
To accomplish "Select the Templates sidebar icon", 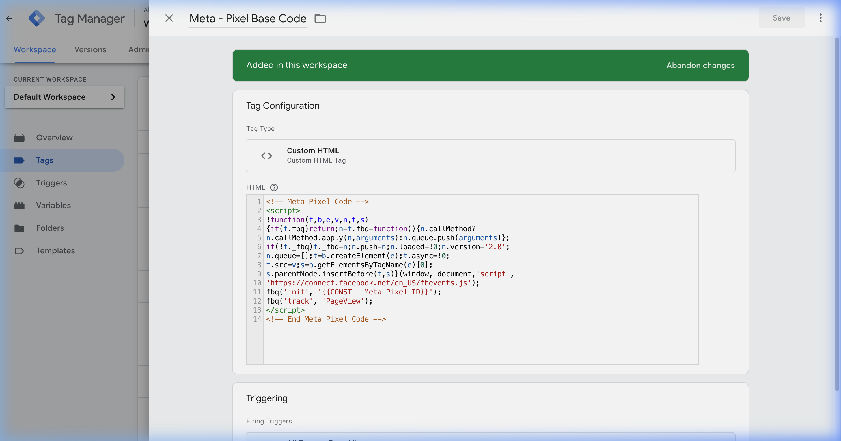I will pyautogui.click(x=20, y=251).
